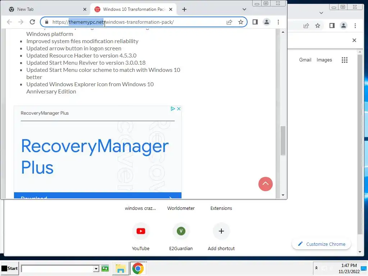Click the Chrome icon on the taskbar

(138, 268)
